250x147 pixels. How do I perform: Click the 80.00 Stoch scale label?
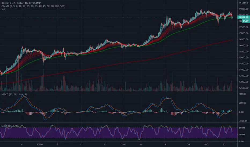pos(242,128)
